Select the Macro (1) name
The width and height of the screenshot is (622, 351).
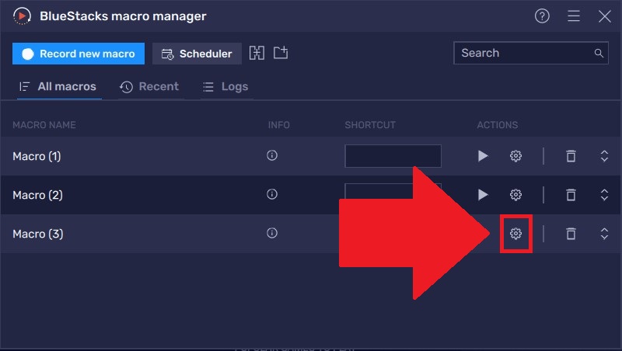point(37,156)
